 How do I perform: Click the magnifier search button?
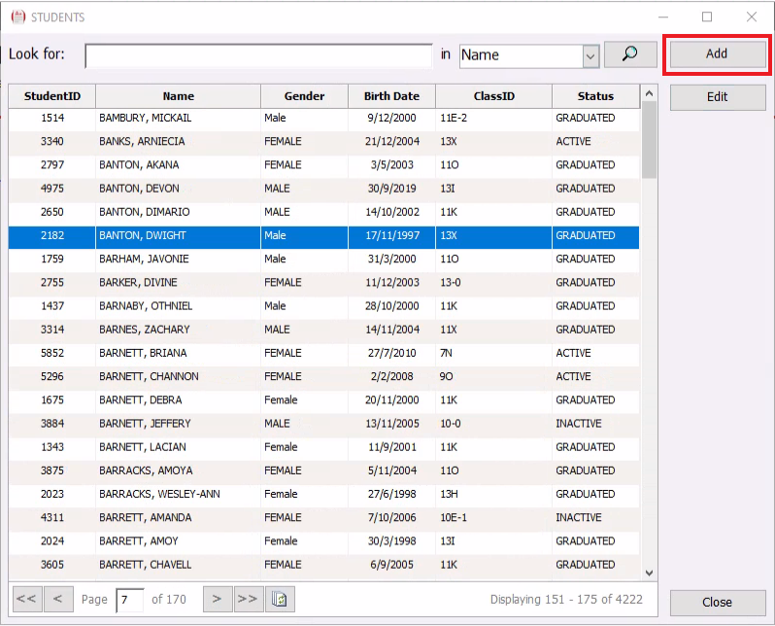pyautogui.click(x=630, y=53)
